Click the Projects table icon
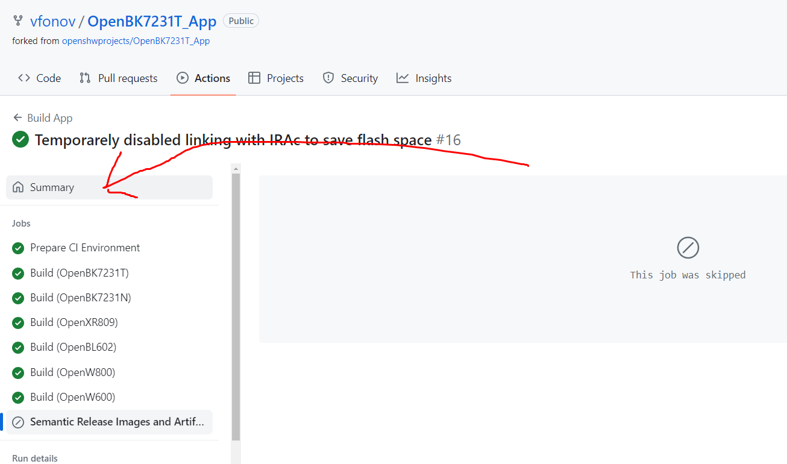The height and width of the screenshot is (464, 787). 254,78
